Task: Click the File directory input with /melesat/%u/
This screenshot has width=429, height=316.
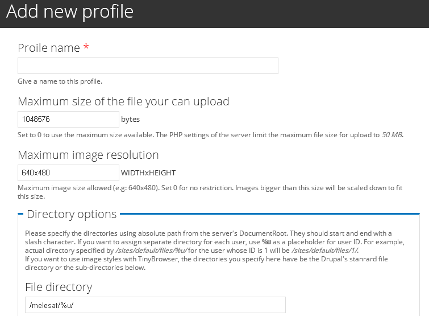Action: pyautogui.click(x=155, y=305)
